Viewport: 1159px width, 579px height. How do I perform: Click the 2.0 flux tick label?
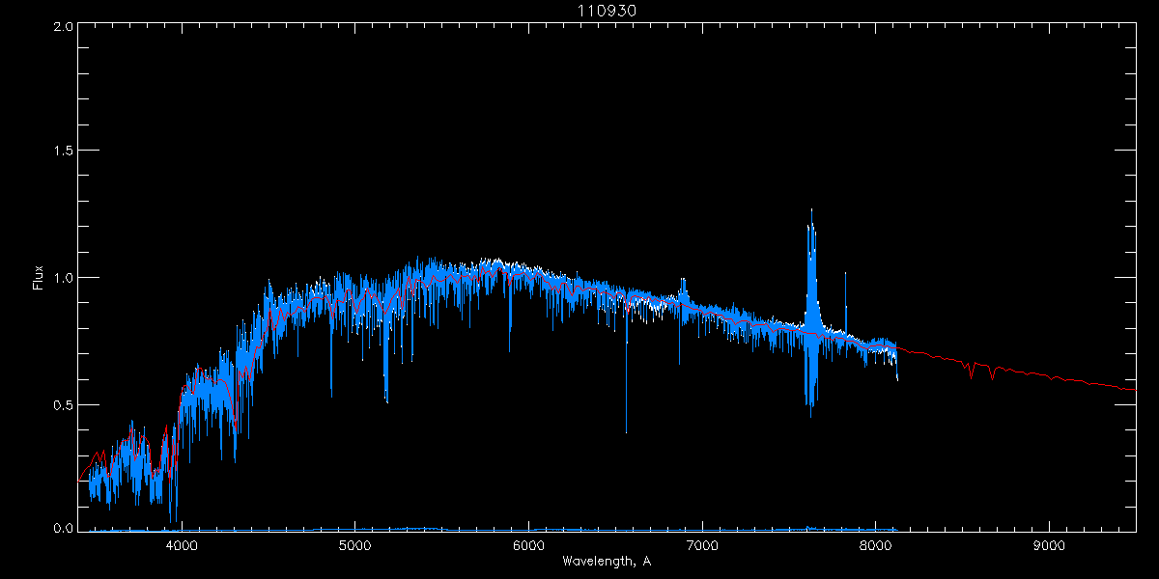click(x=63, y=26)
